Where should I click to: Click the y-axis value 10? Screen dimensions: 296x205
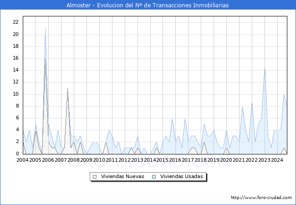(x=16, y=94)
